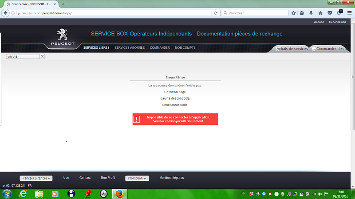Click the 'Erreur / Error' heading

pyautogui.click(x=175, y=77)
